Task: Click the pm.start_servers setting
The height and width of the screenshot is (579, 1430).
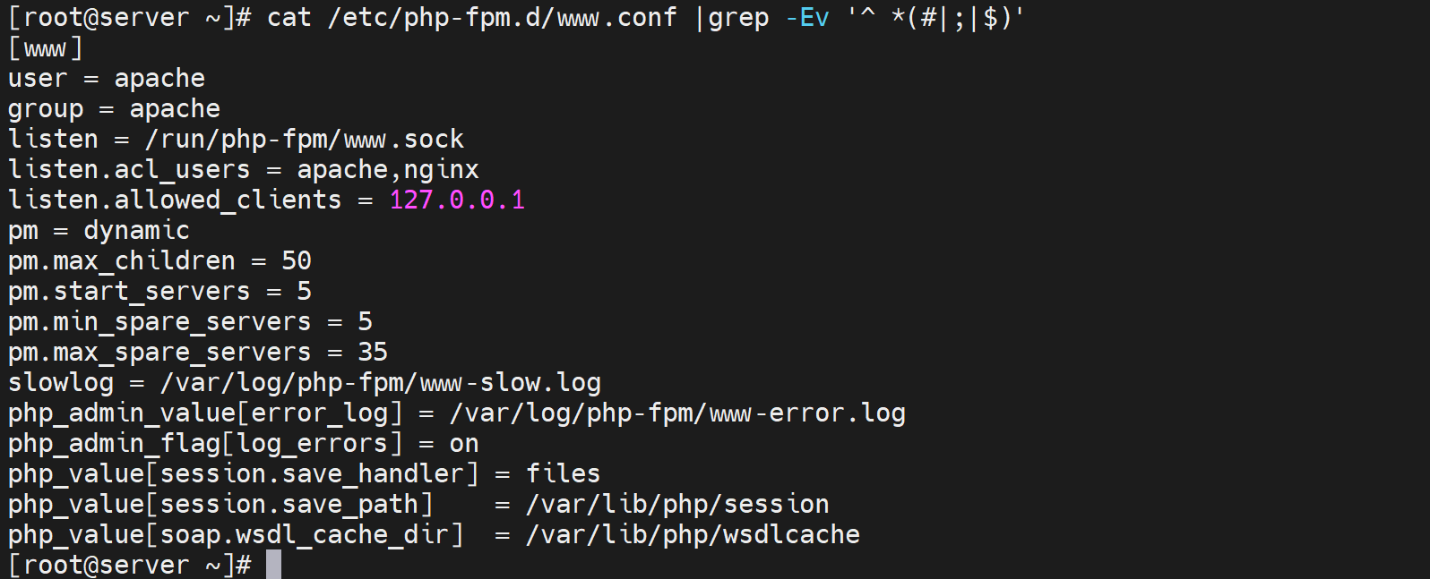Action: [x=129, y=292]
